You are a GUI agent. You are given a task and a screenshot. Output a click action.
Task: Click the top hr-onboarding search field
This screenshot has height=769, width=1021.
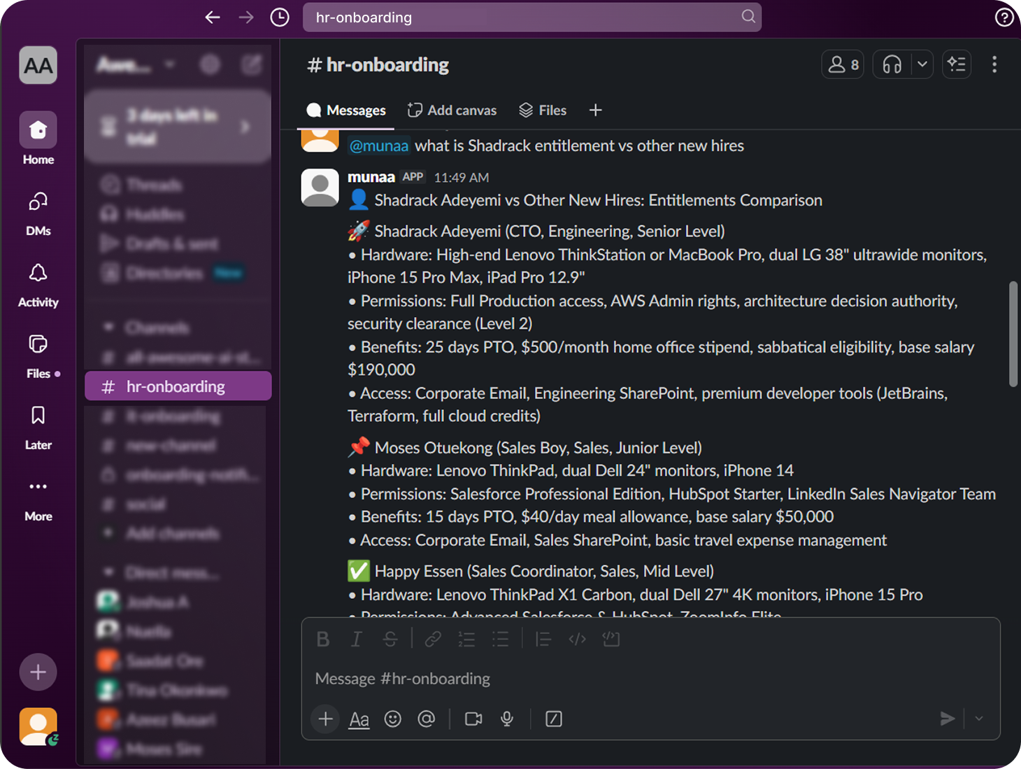point(532,17)
